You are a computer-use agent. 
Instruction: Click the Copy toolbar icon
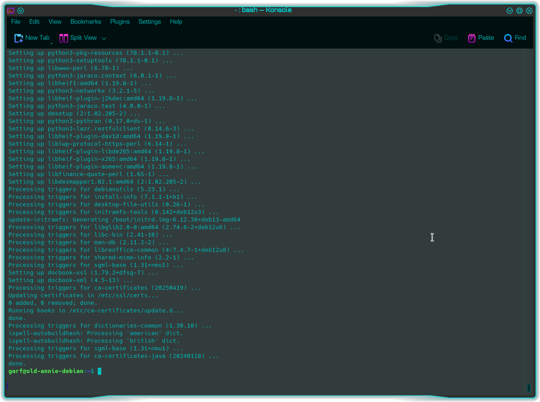pyautogui.click(x=438, y=38)
